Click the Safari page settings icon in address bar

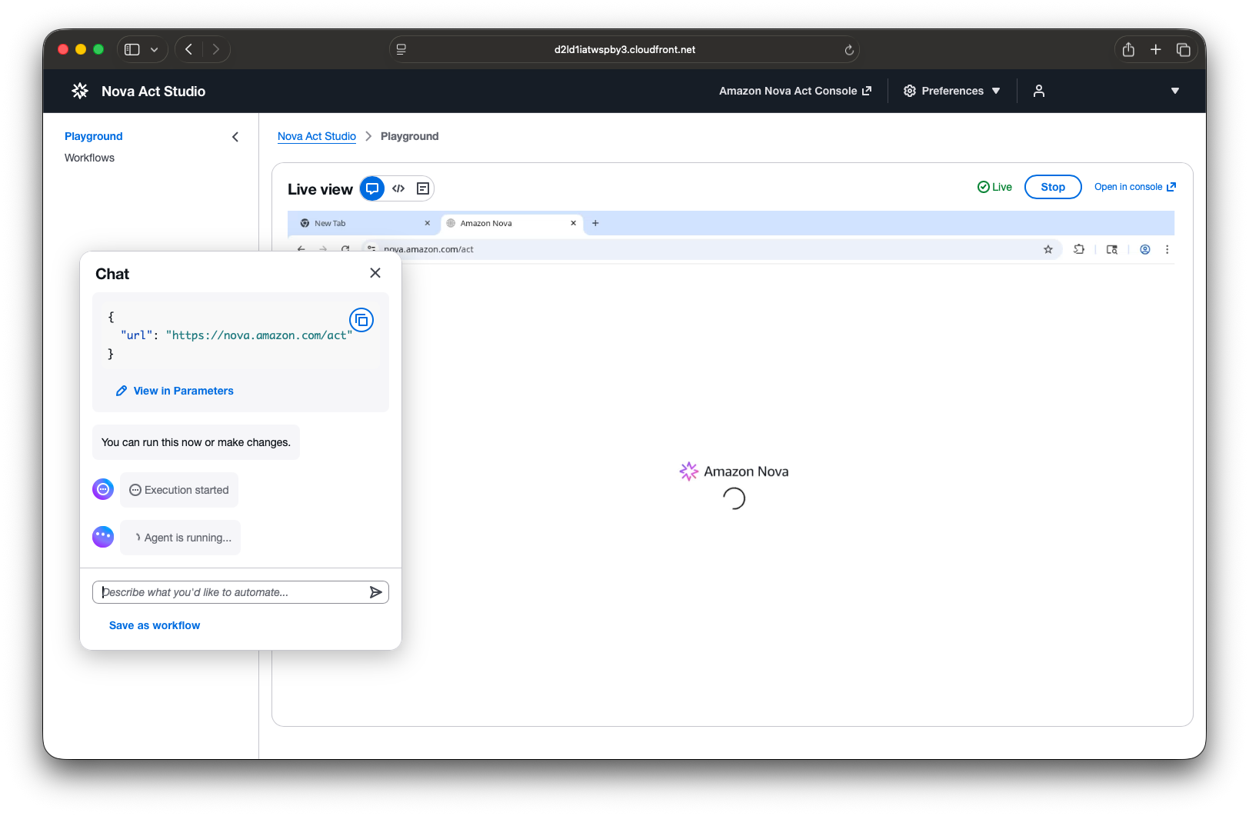pos(401,49)
